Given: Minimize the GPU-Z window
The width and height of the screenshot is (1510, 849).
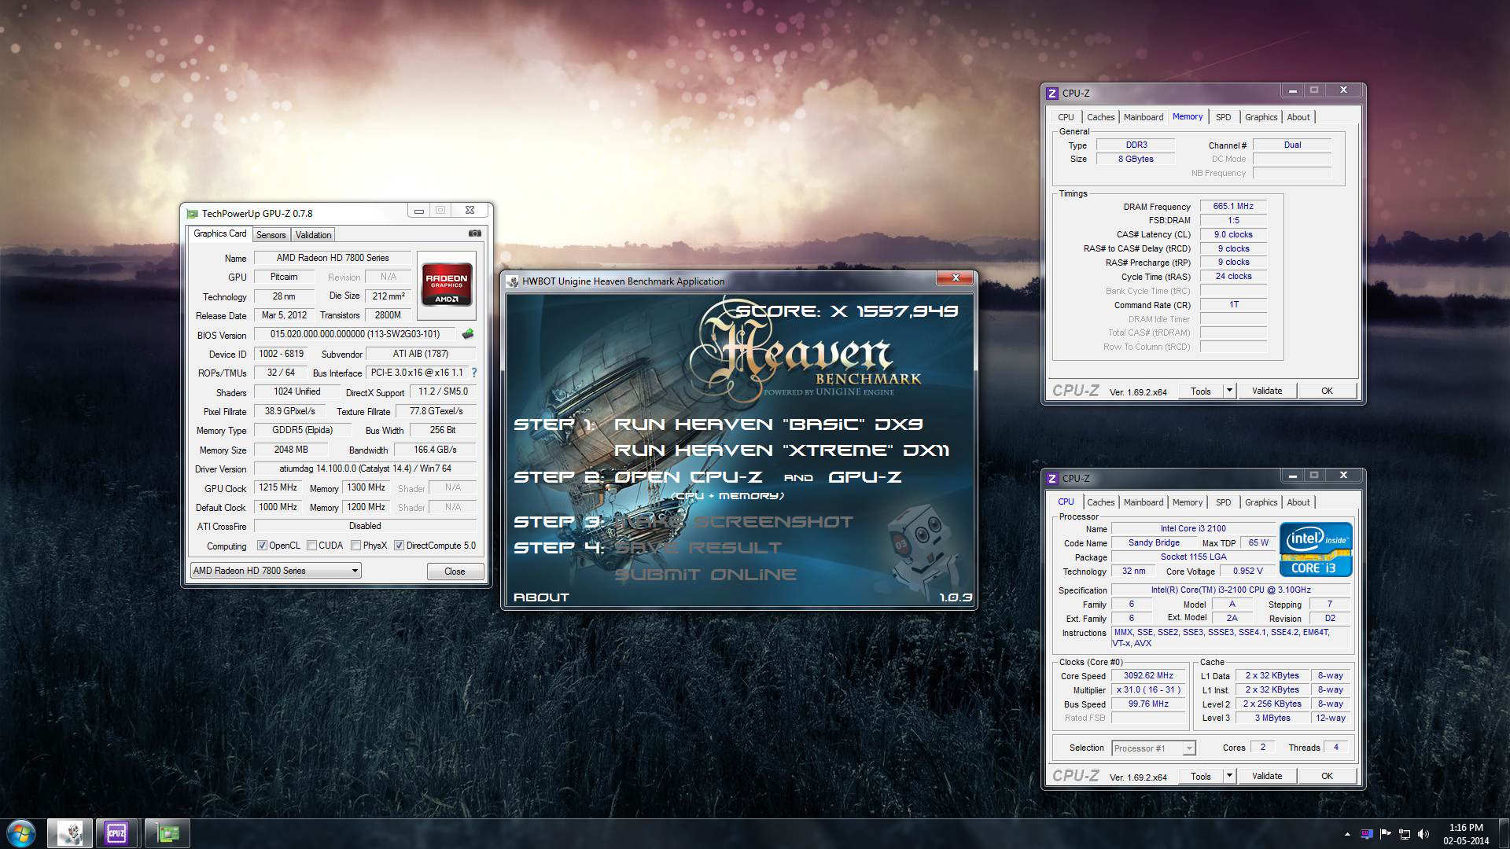Looking at the screenshot, I should 419,210.
